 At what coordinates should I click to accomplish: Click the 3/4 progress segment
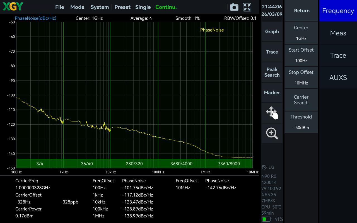coord(40,164)
